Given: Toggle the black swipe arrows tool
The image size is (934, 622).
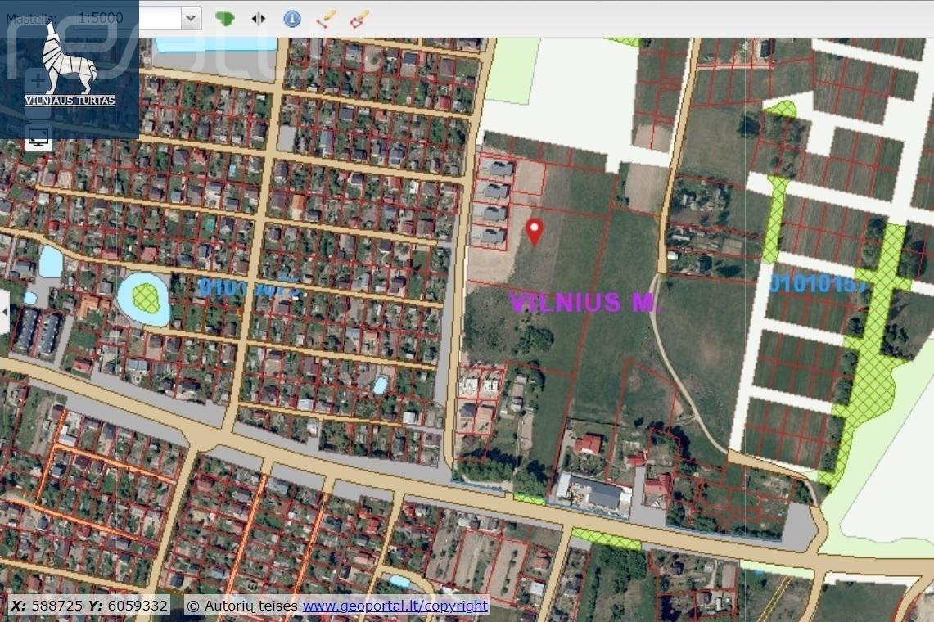Looking at the screenshot, I should (258, 19).
